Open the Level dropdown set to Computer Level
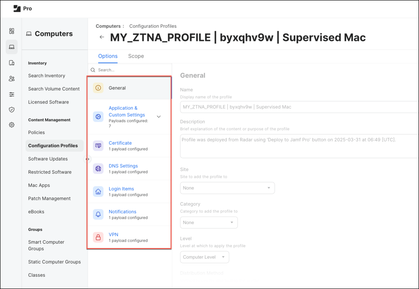Screen dimensions: 419x289 [204, 257]
